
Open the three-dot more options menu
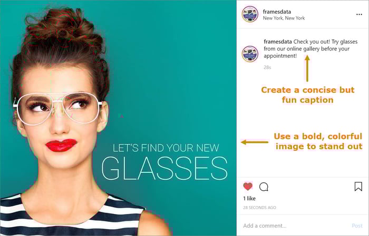click(x=359, y=15)
